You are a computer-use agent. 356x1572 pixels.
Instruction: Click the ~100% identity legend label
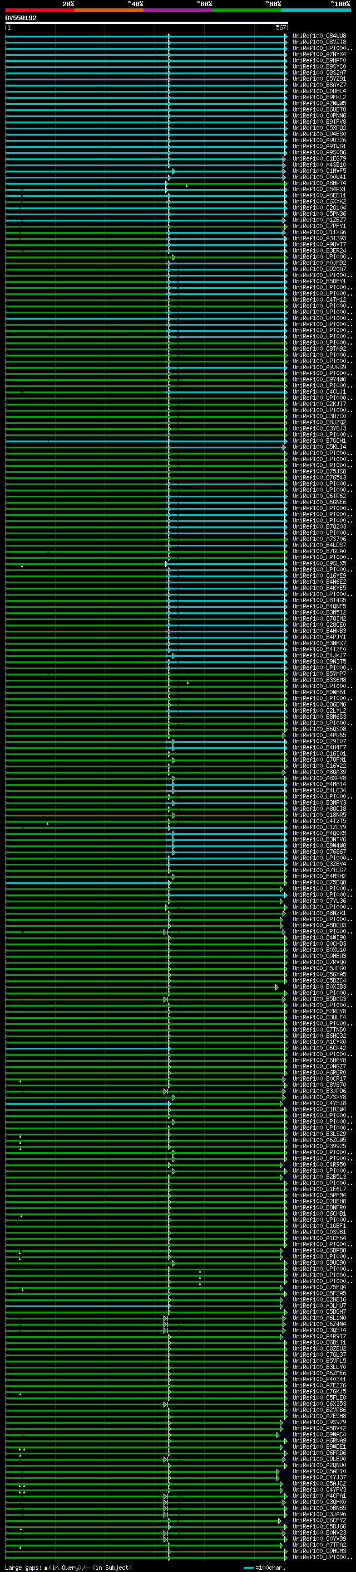pyautogui.click(x=341, y=4)
